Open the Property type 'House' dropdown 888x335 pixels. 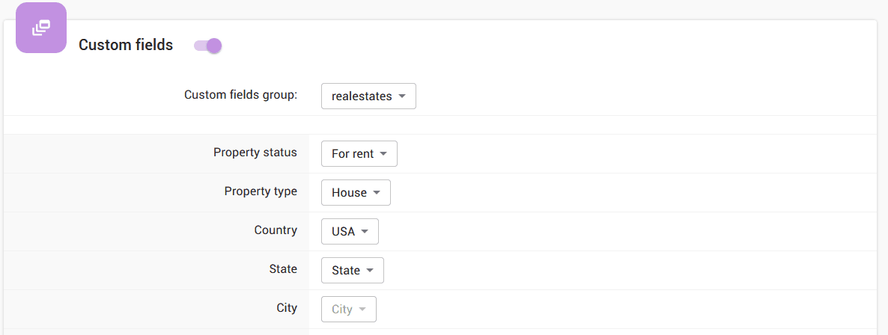click(x=356, y=193)
